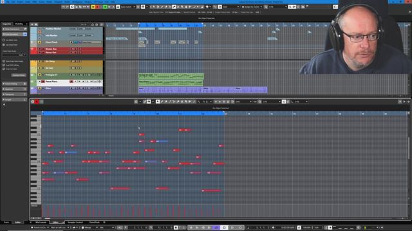Image resolution: width=412 pixels, height=231 pixels.
Task: Select the Peace Piano track name
Action: pyautogui.click(x=51, y=81)
